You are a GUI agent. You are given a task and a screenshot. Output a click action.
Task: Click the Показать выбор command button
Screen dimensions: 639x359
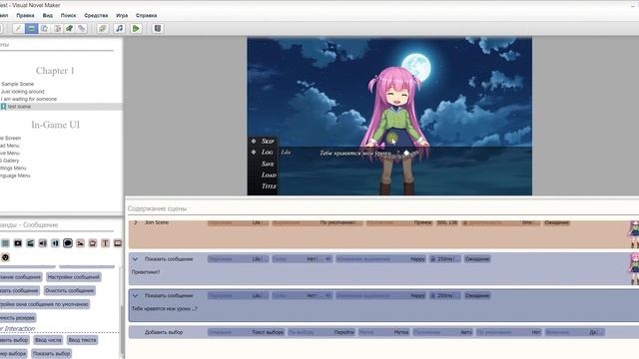click(x=52, y=354)
